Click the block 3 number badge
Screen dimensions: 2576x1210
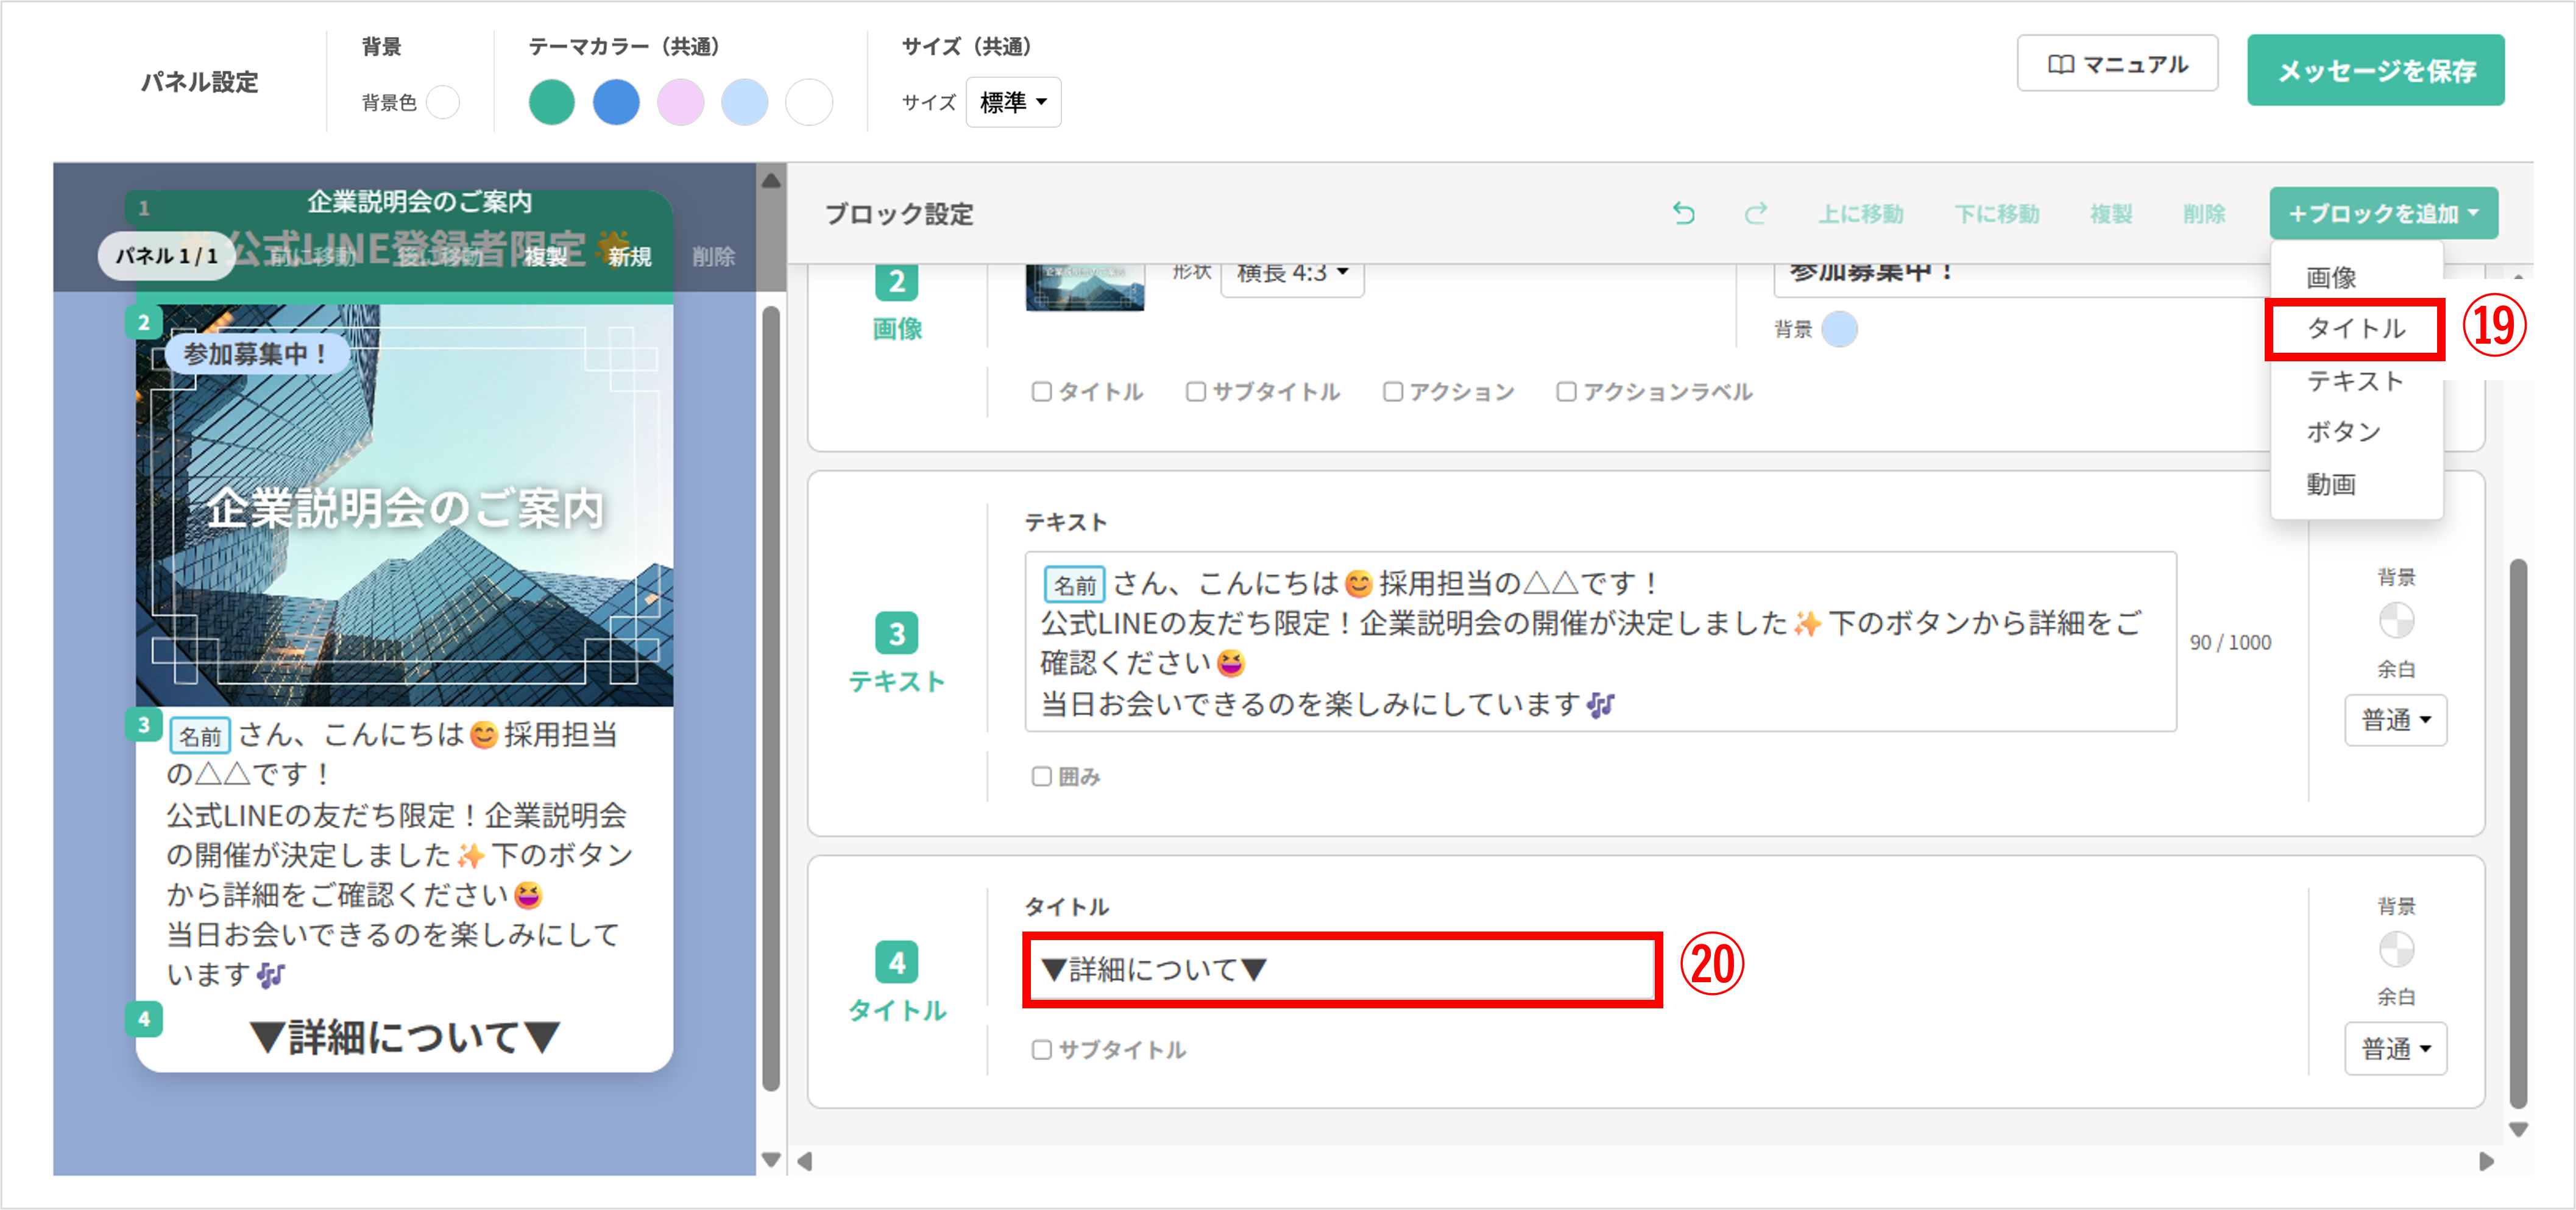click(x=896, y=633)
